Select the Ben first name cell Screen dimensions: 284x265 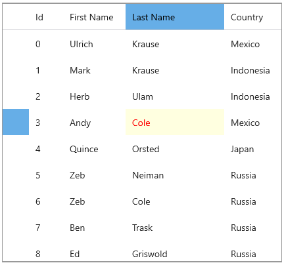tap(95, 227)
